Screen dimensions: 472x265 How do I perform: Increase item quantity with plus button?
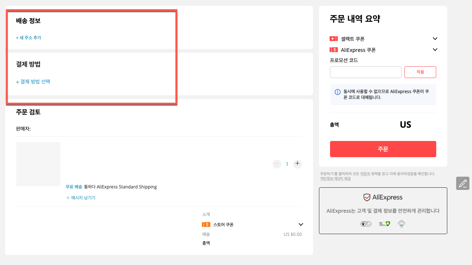(x=298, y=164)
